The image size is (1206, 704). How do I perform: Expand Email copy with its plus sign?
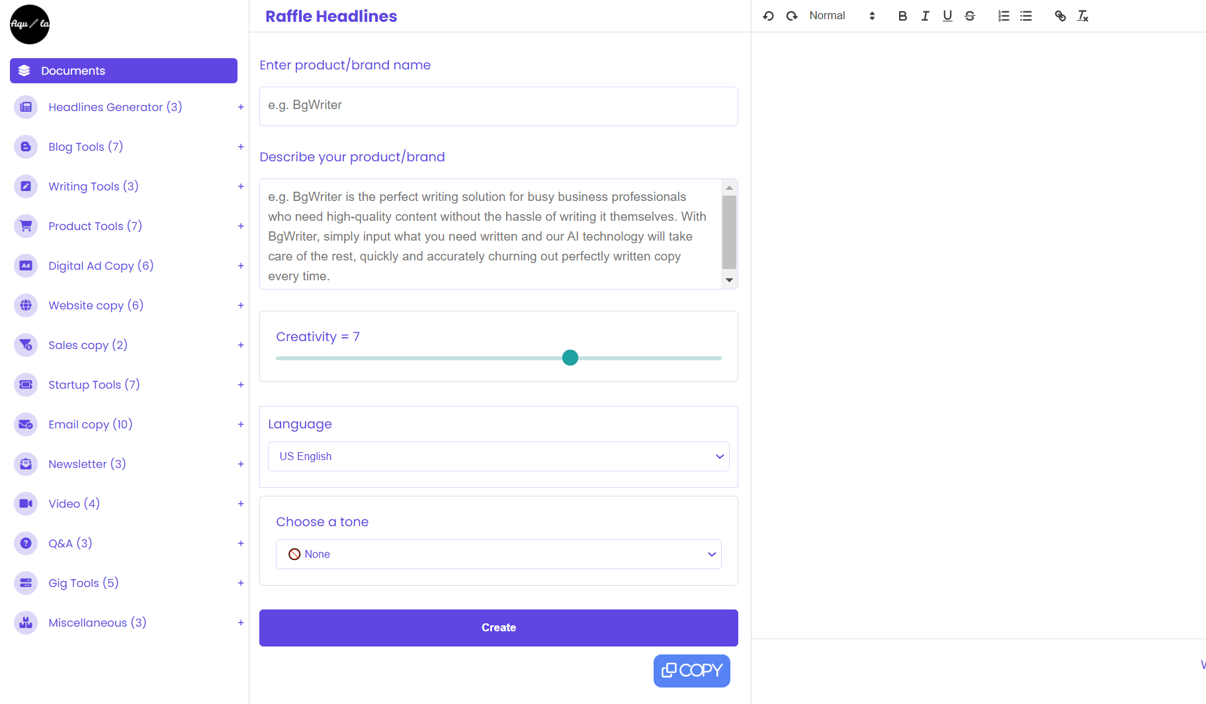[241, 424]
